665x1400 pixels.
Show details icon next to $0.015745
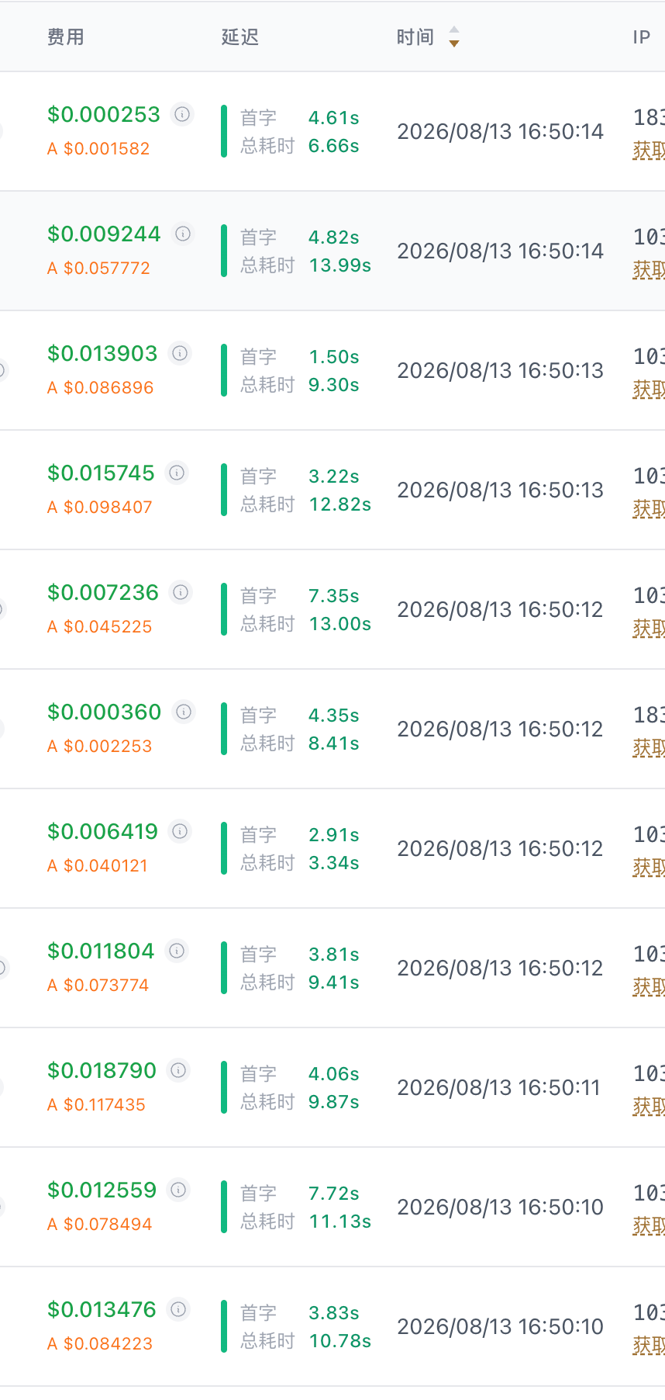[177, 473]
